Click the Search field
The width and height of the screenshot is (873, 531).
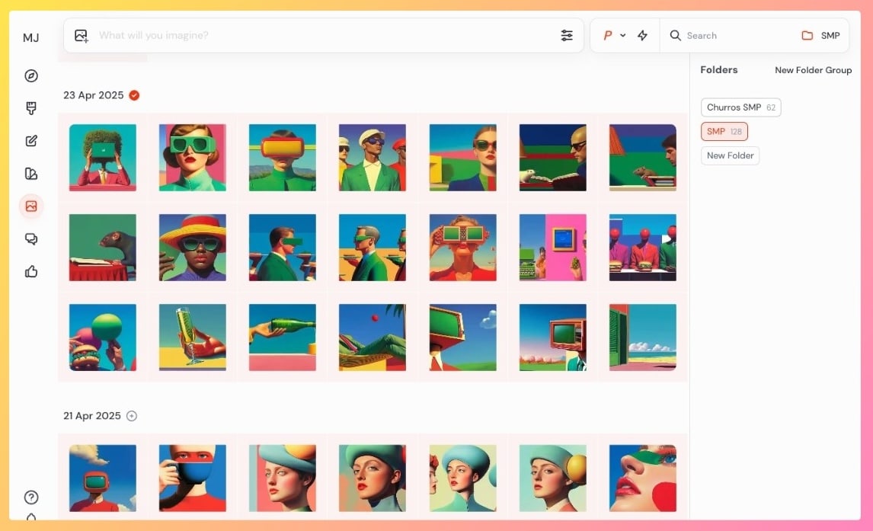731,36
